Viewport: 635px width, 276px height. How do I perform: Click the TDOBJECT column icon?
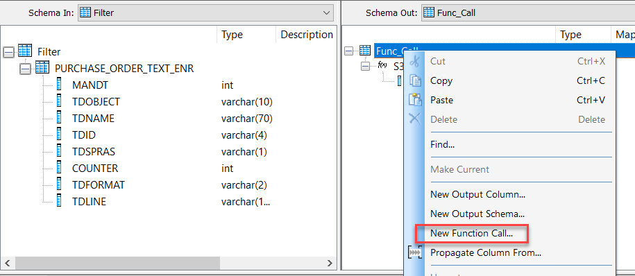[59, 101]
